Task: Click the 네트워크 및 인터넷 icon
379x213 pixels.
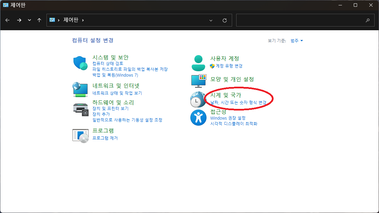Action: pos(80,88)
